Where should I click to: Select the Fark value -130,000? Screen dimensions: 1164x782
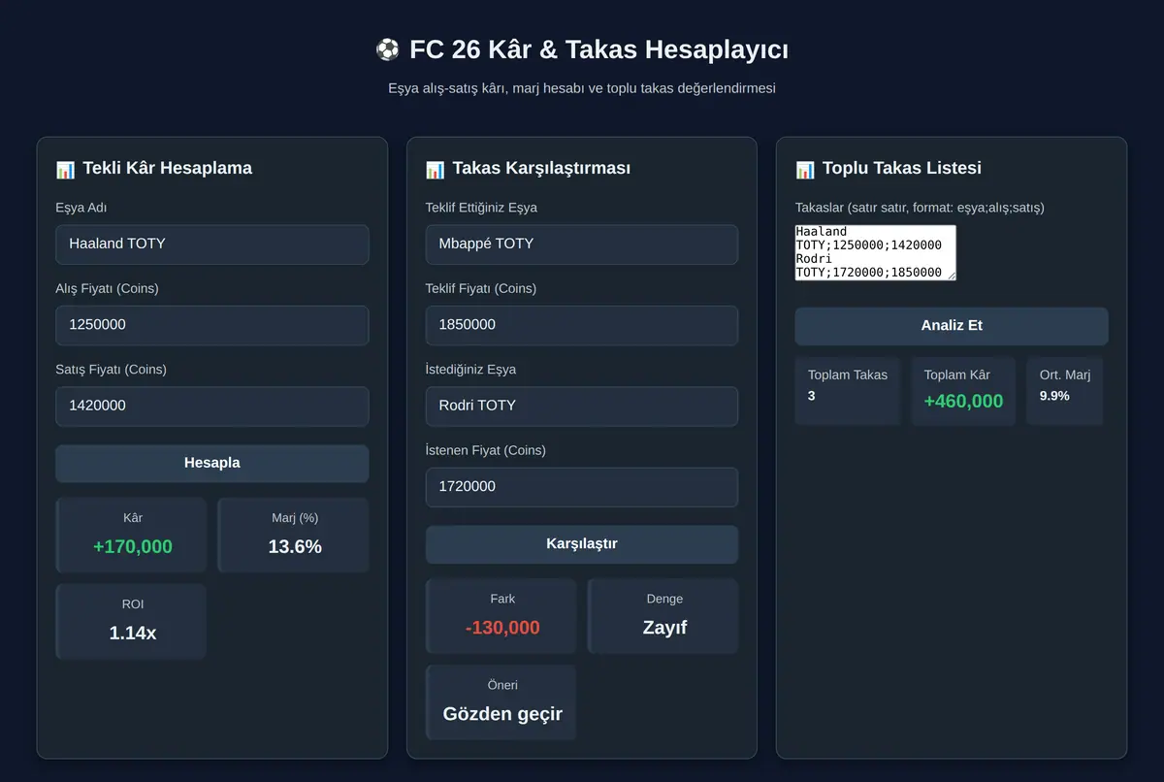coord(502,628)
